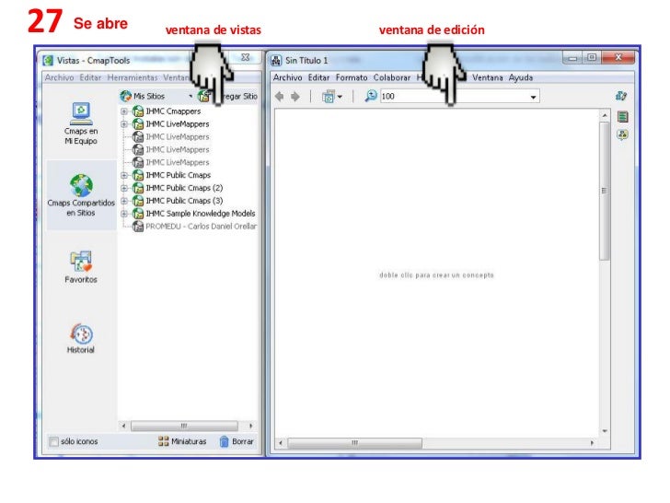670x503 pixels.
Task: Click the lowest right-sidebar icon under the list icon
Action: (x=622, y=135)
